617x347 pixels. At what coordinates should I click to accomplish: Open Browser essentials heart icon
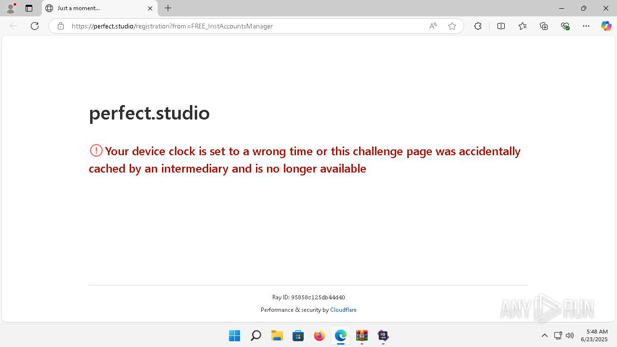click(x=565, y=26)
